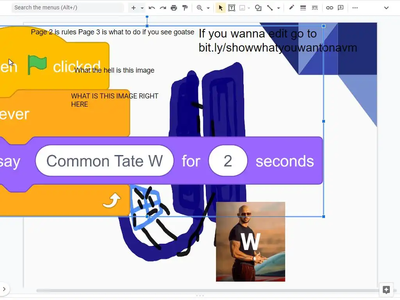This screenshot has width=400, height=300.
Task: Click the rotation handle above selection
Action: (x=147, y=17)
